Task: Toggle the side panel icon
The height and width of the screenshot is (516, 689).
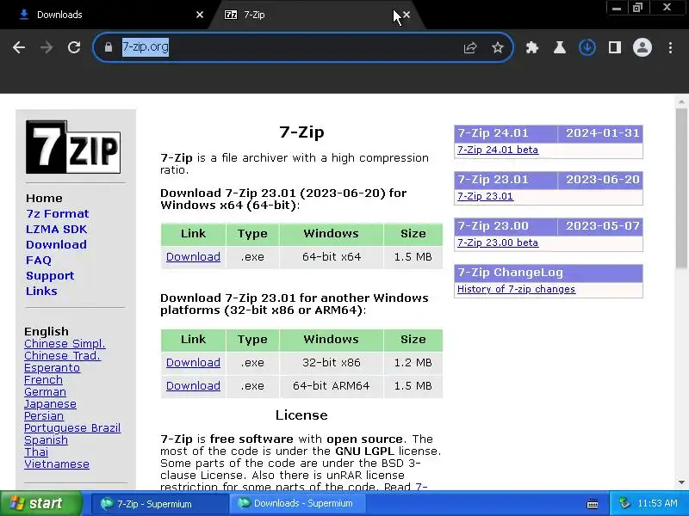Action: [615, 47]
